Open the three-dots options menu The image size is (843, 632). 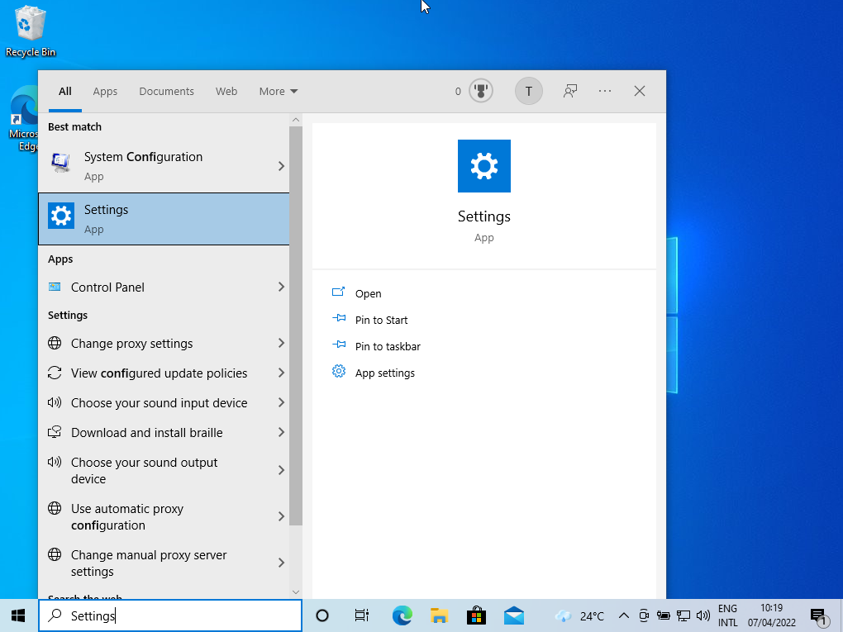(605, 92)
